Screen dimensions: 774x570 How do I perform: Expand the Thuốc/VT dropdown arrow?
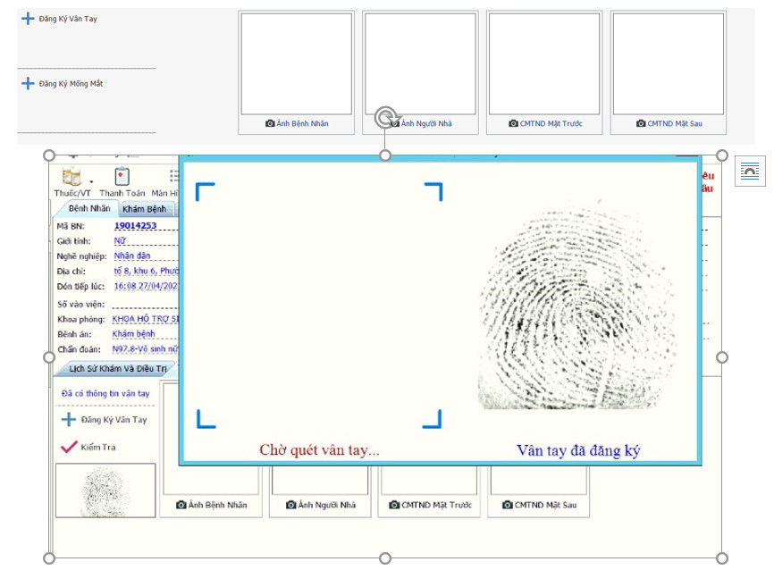[x=91, y=181]
